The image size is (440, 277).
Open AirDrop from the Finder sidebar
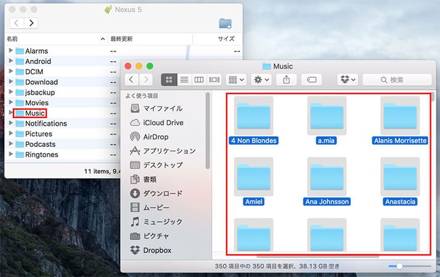155,136
